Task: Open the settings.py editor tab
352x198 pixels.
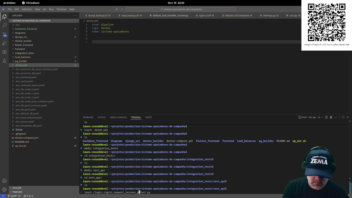Action: click(x=269, y=15)
